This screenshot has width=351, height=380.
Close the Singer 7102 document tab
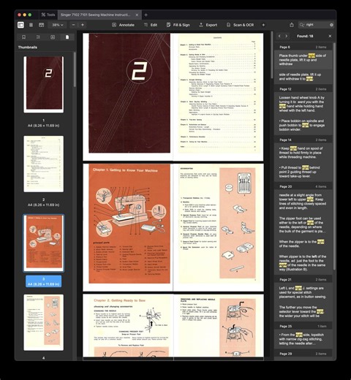click(137, 15)
